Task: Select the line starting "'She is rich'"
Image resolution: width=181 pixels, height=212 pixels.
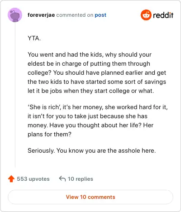Action: [98, 107]
